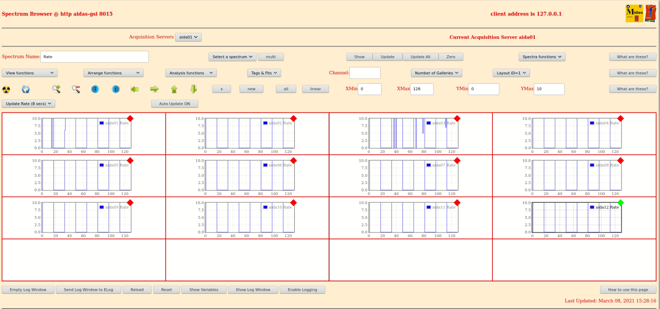Click the green up arrow icon
Screen dimensions: 660x309
[174, 89]
